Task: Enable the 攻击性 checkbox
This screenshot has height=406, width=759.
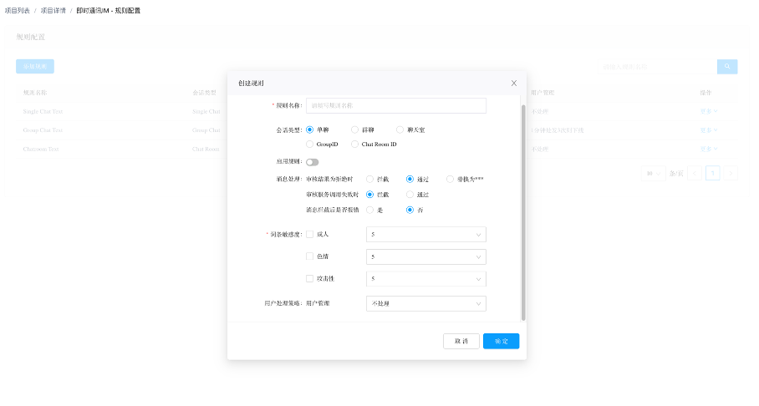Action: [310, 278]
